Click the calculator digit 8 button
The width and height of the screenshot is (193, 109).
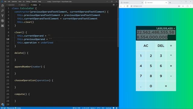[x=151, y=76]
